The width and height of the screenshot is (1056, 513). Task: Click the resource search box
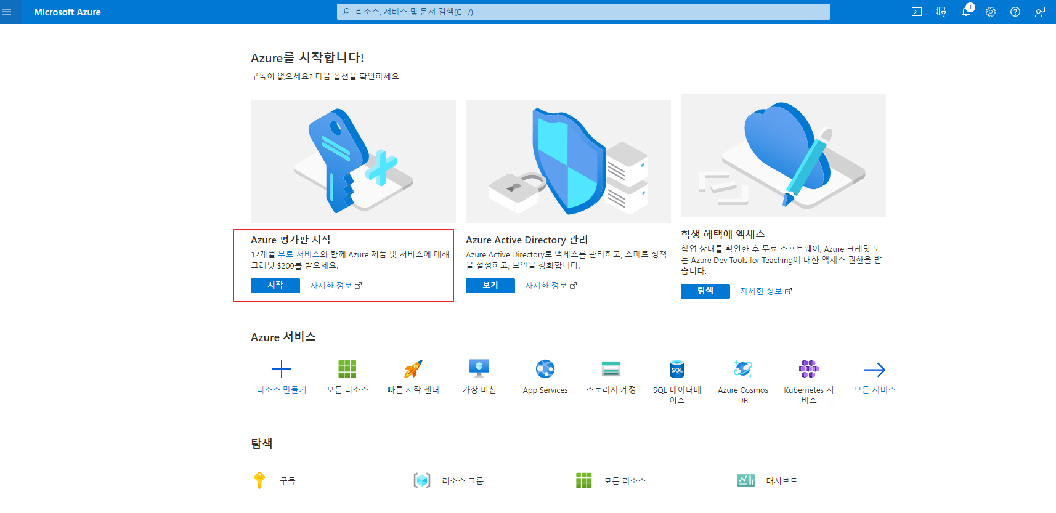pyautogui.click(x=583, y=12)
